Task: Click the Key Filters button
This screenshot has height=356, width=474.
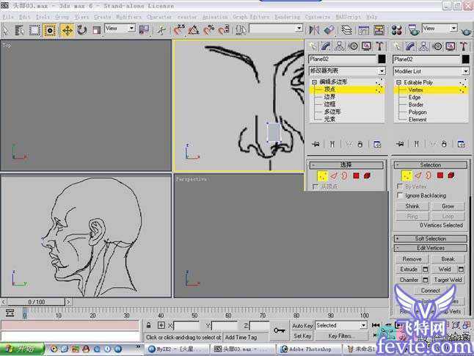Action: tap(340, 336)
